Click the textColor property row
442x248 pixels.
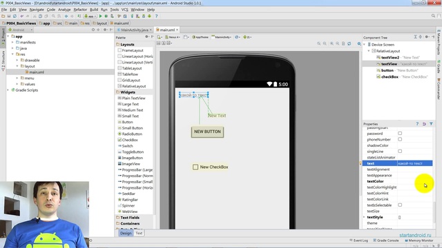(x=398, y=181)
